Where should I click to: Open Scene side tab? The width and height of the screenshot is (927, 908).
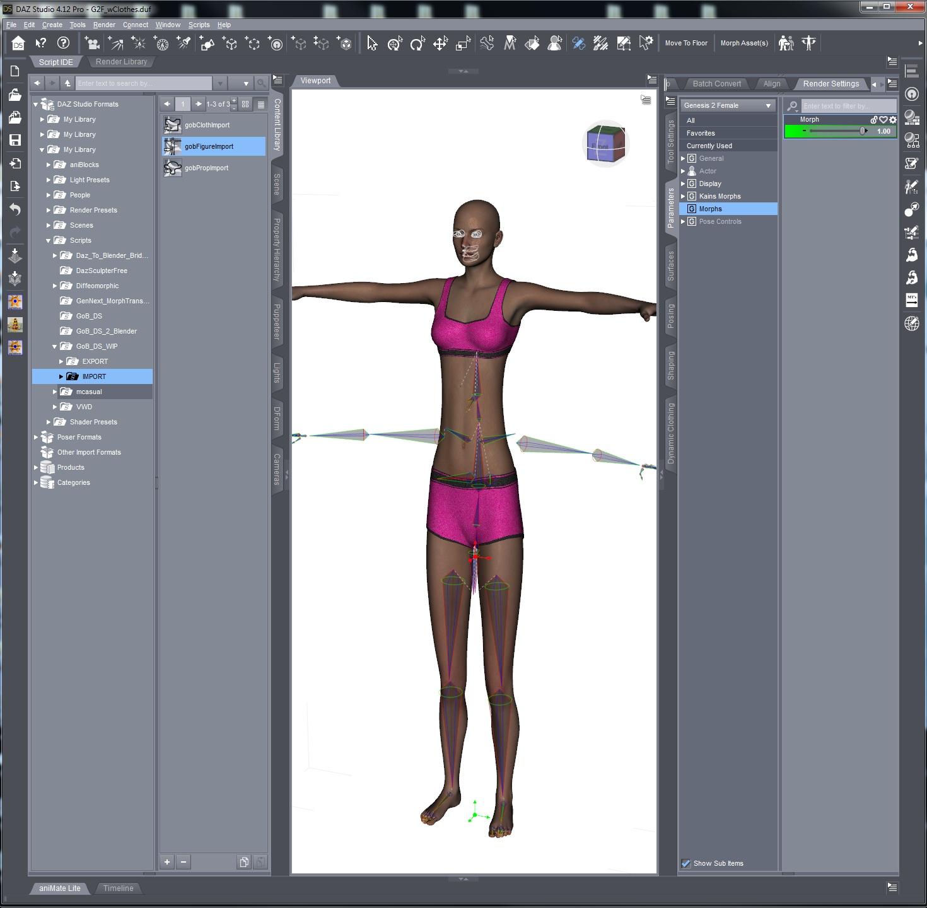tap(277, 183)
